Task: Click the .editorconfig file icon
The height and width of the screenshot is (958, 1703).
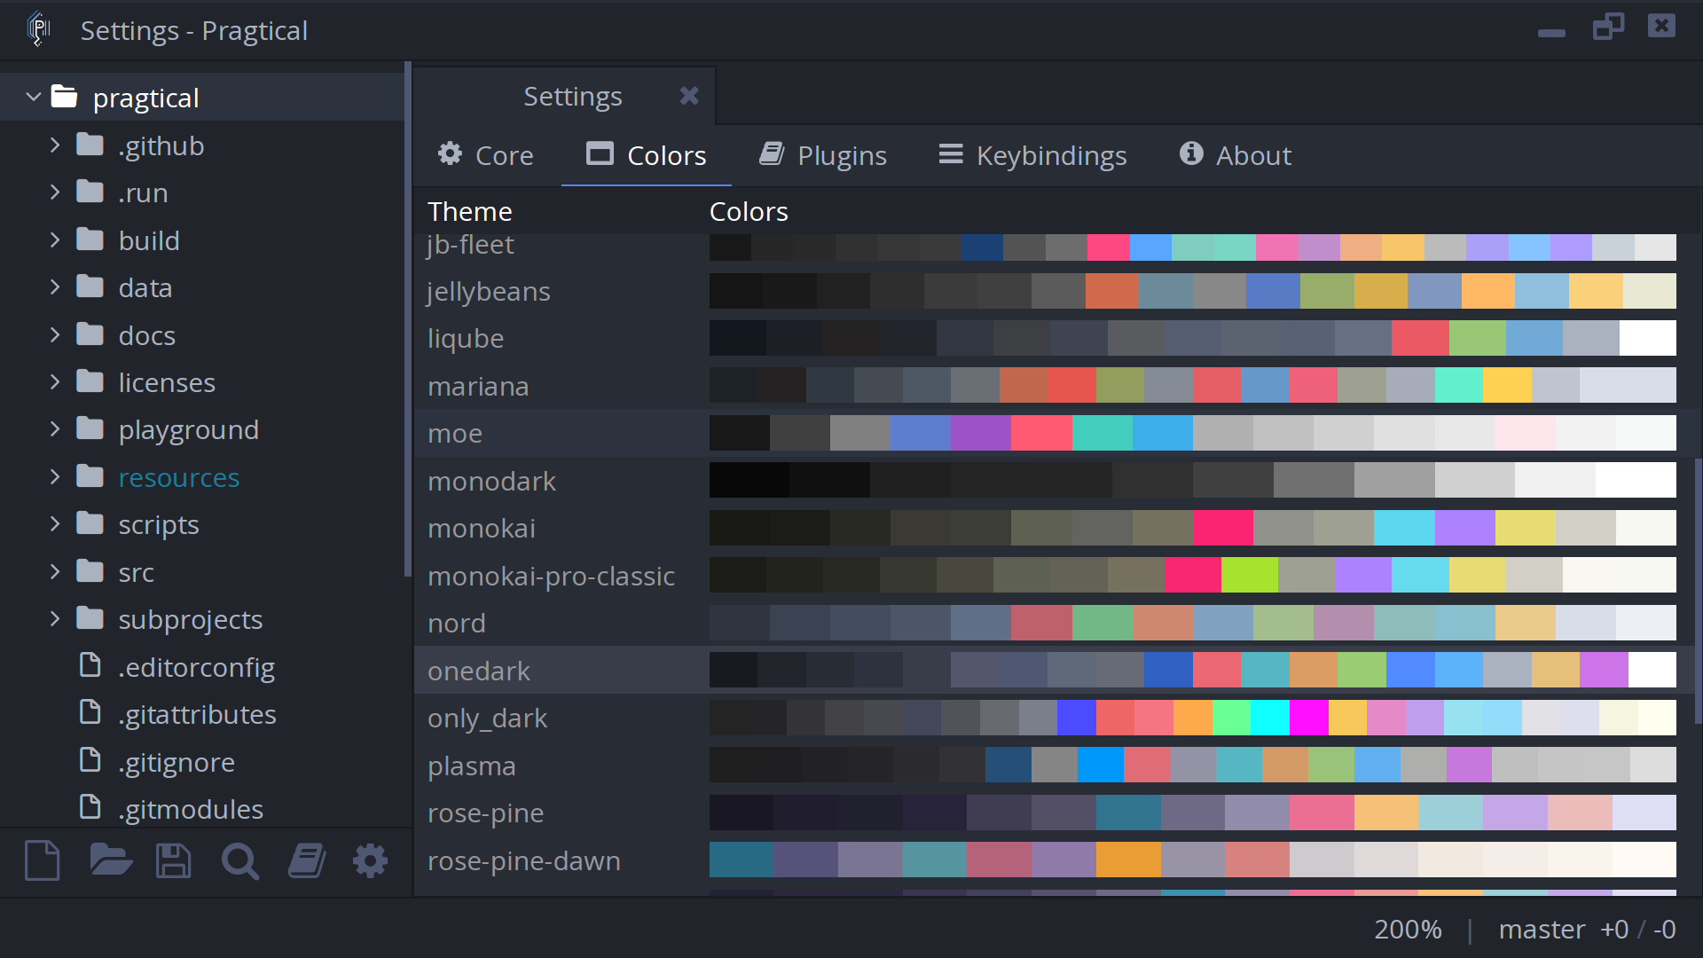Action: (90, 665)
